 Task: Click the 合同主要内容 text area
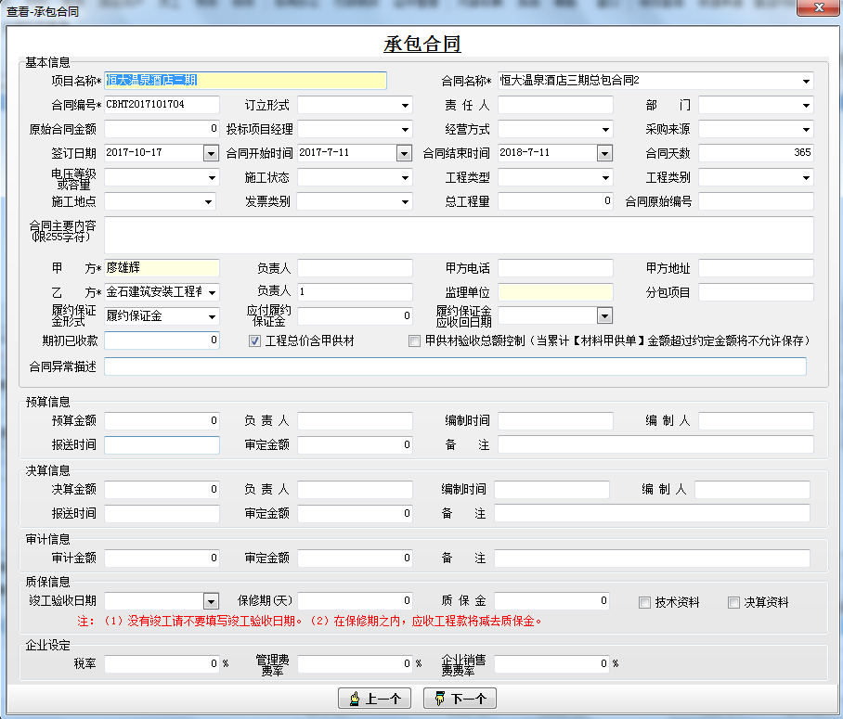(459, 235)
